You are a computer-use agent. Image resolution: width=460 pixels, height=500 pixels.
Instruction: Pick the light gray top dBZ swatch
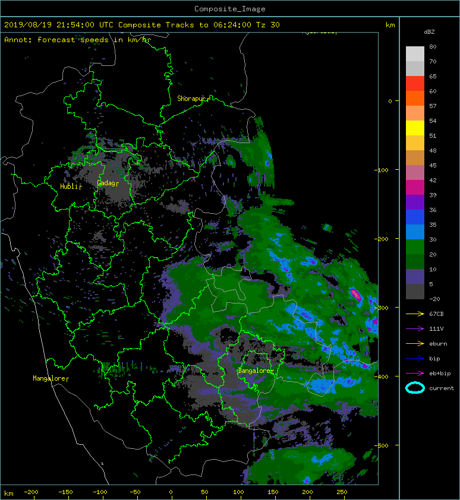click(x=415, y=54)
